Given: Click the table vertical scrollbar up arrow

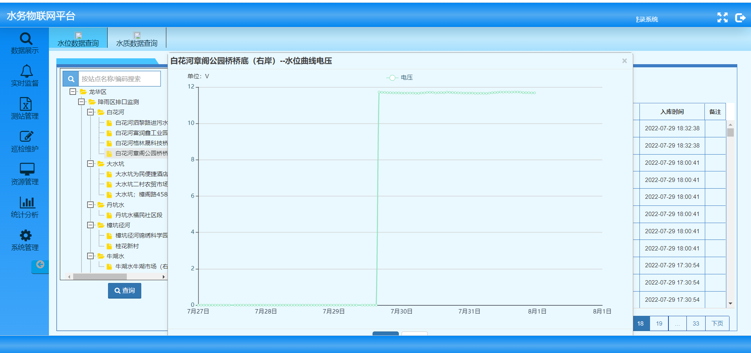Looking at the screenshot, I should coord(730,124).
